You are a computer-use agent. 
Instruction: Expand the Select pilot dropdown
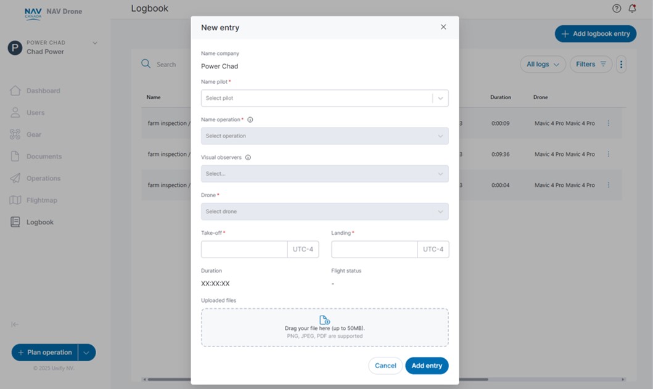[x=440, y=98]
